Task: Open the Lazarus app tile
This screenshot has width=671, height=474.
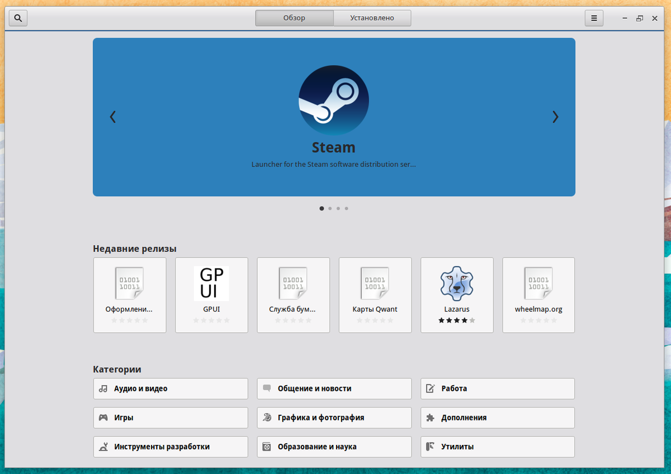Action: click(x=457, y=295)
